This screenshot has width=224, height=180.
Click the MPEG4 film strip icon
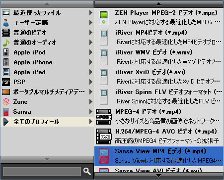pos(104,117)
